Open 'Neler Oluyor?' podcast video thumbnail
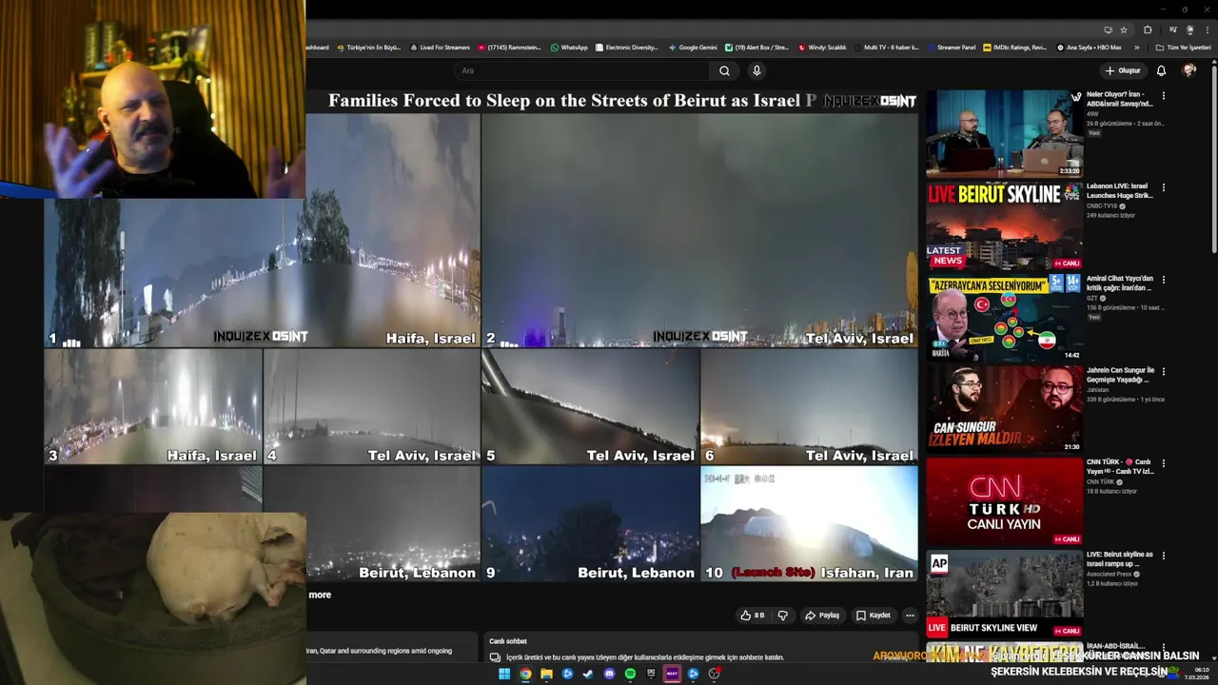Image resolution: width=1218 pixels, height=685 pixels. coord(1004,134)
